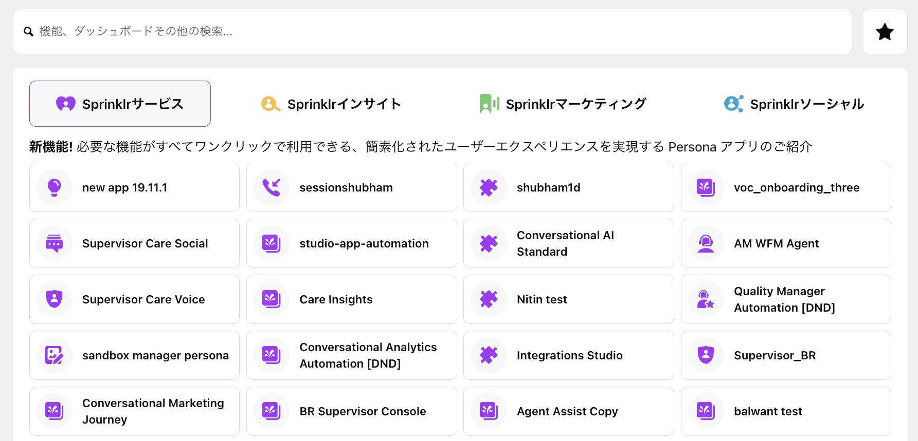The width and height of the screenshot is (918, 441).
Task: Switch to the Sprinklrインサイト tab
Action: click(x=331, y=104)
